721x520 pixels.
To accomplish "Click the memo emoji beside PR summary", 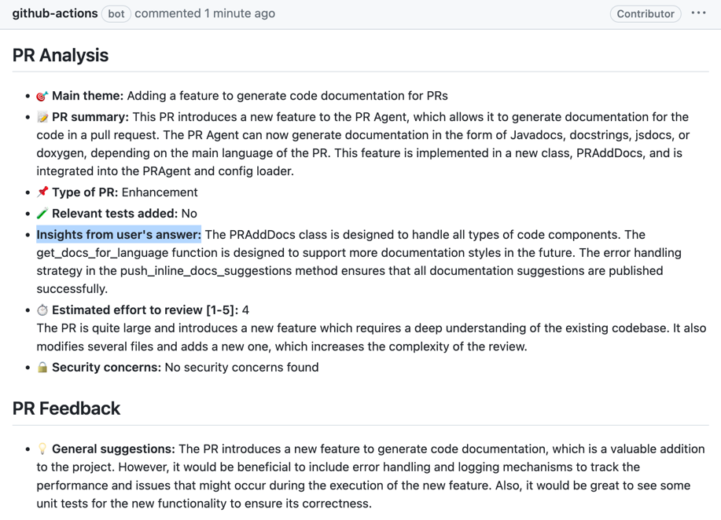I will [x=42, y=117].
